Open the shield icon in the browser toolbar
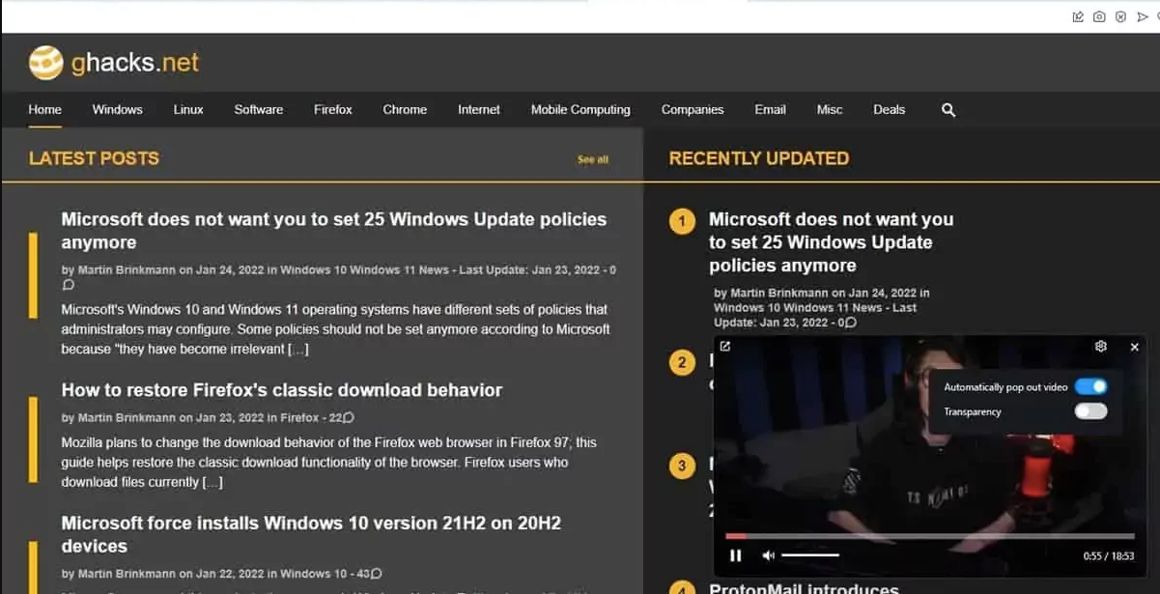 click(1120, 16)
